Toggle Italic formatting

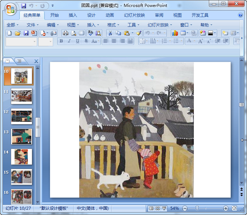(x=69, y=41)
